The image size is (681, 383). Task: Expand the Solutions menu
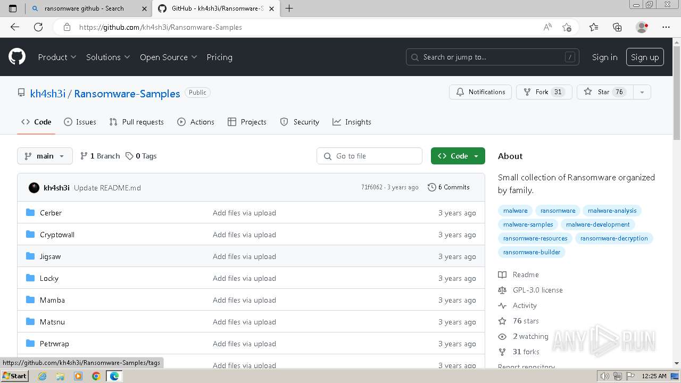(108, 57)
